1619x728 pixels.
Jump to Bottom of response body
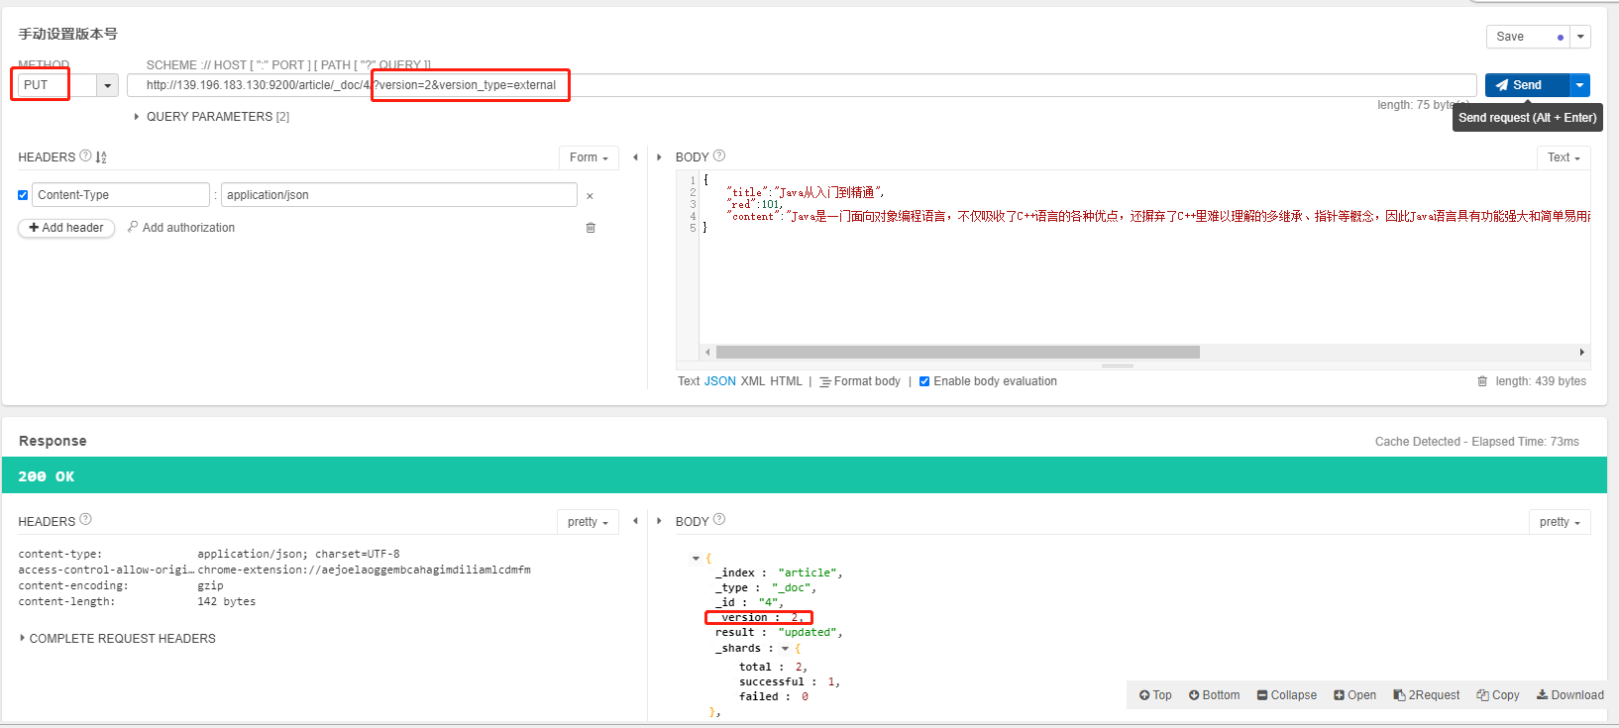pyautogui.click(x=1214, y=695)
